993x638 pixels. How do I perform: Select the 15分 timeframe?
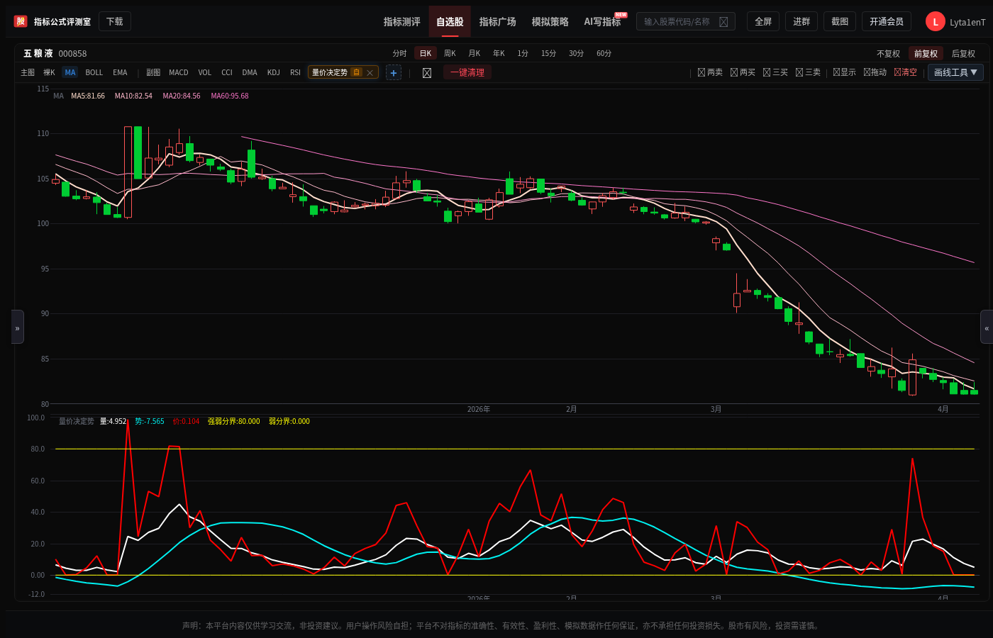(x=548, y=54)
